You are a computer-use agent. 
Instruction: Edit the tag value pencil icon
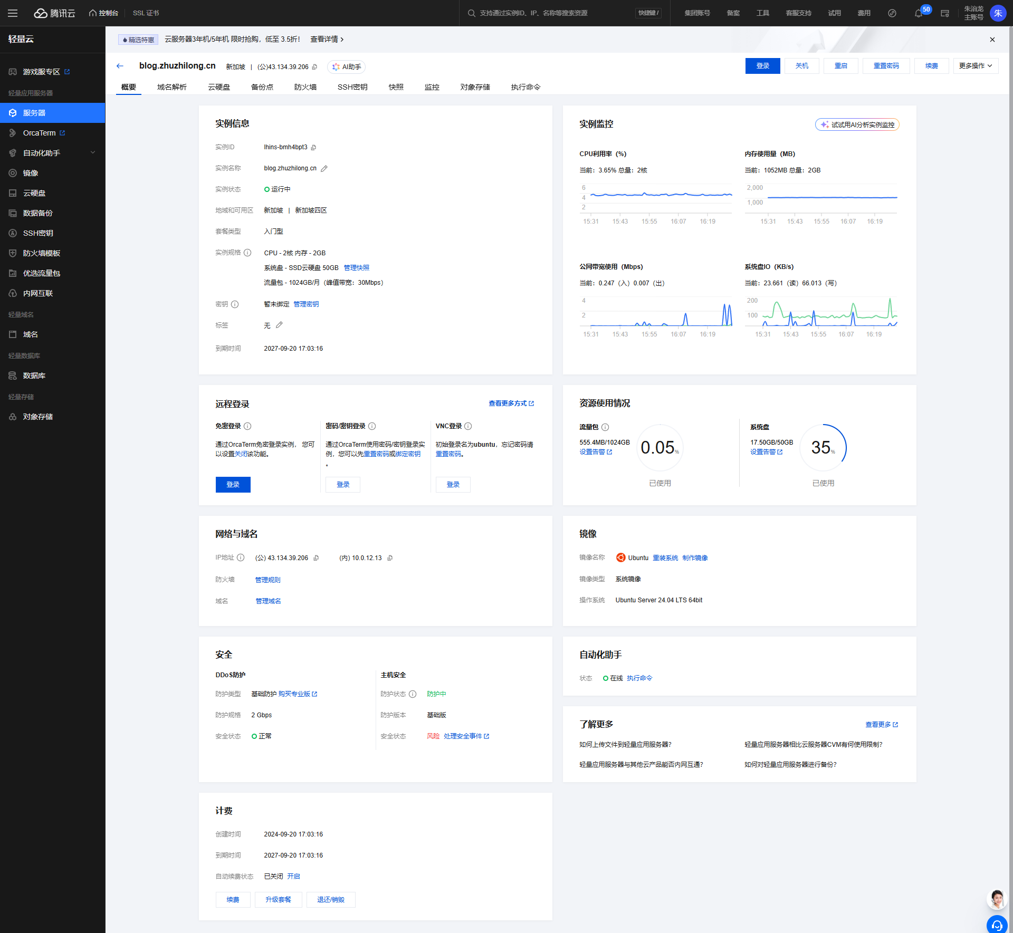(279, 325)
